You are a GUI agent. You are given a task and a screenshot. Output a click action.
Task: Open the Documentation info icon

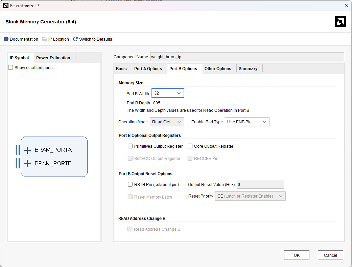pos(6,39)
